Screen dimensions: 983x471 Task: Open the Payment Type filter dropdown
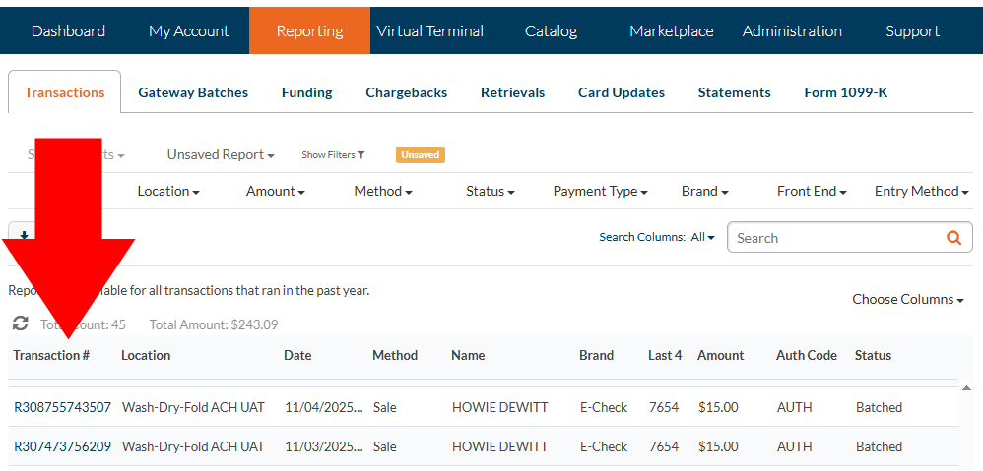coord(600,192)
